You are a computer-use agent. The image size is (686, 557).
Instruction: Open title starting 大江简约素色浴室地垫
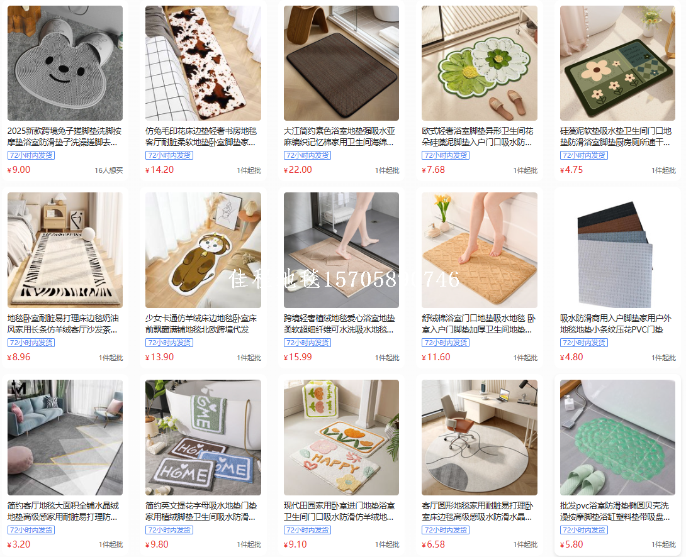(339, 136)
